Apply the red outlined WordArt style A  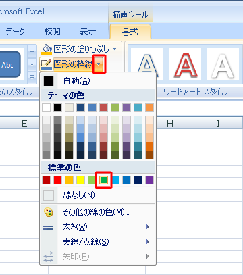pos(185,65)
